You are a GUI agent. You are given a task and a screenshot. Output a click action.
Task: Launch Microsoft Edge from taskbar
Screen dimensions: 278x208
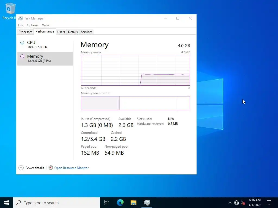(x=120, y=203)
